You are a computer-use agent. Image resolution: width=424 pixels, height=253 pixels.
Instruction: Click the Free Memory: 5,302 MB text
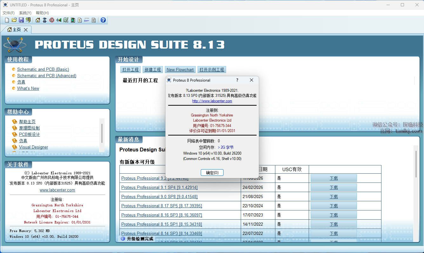[30, 231]
